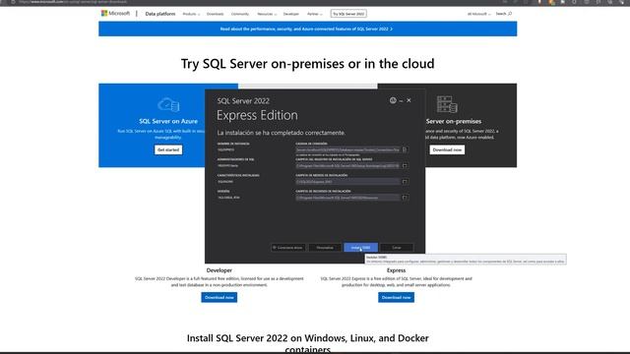Open the Data platform link in header
The height and width of the screenshot is (354, 630).
pyautogui.click(x=160, y=14)
